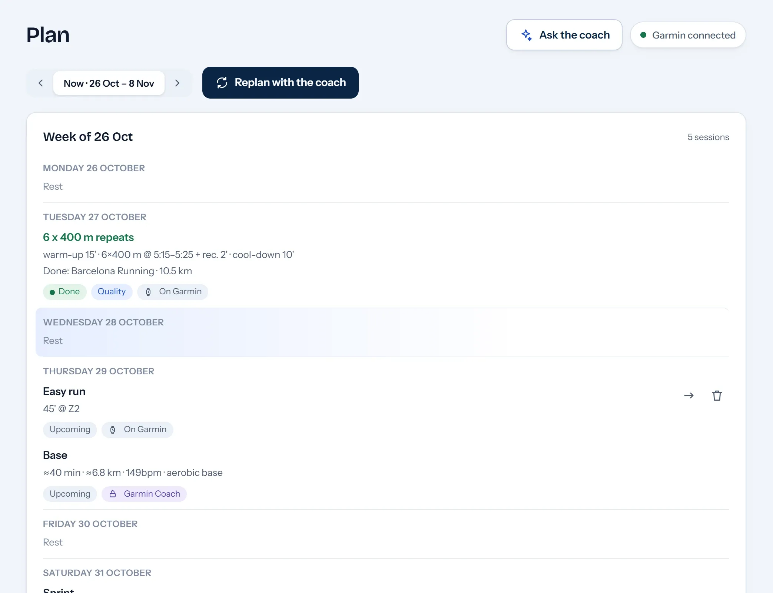Click the Garmin Coach badge under Base
Screen dimensions: 773x593
144,494
